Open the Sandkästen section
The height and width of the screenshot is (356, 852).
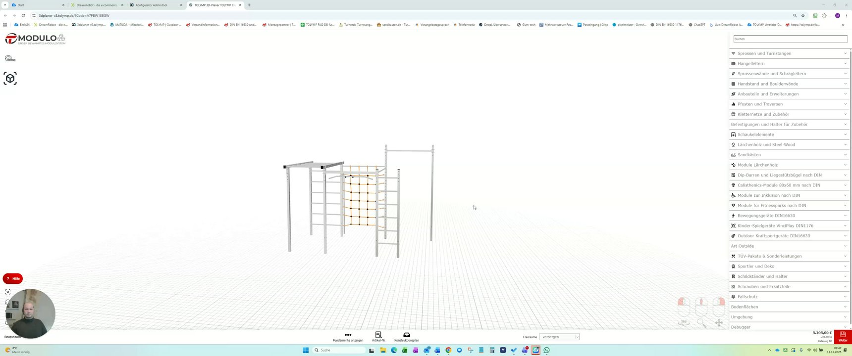[x=789, y=155]
